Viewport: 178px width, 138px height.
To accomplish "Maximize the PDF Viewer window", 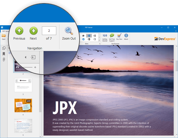I will tap(168, 28).
